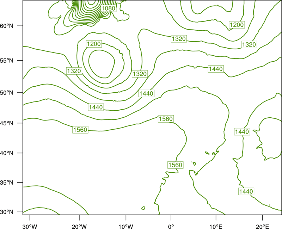Click the 1320 label directly below upper-right 1200
The width and height of the screenshot is (282, 229).
click(x=249, y=44)
